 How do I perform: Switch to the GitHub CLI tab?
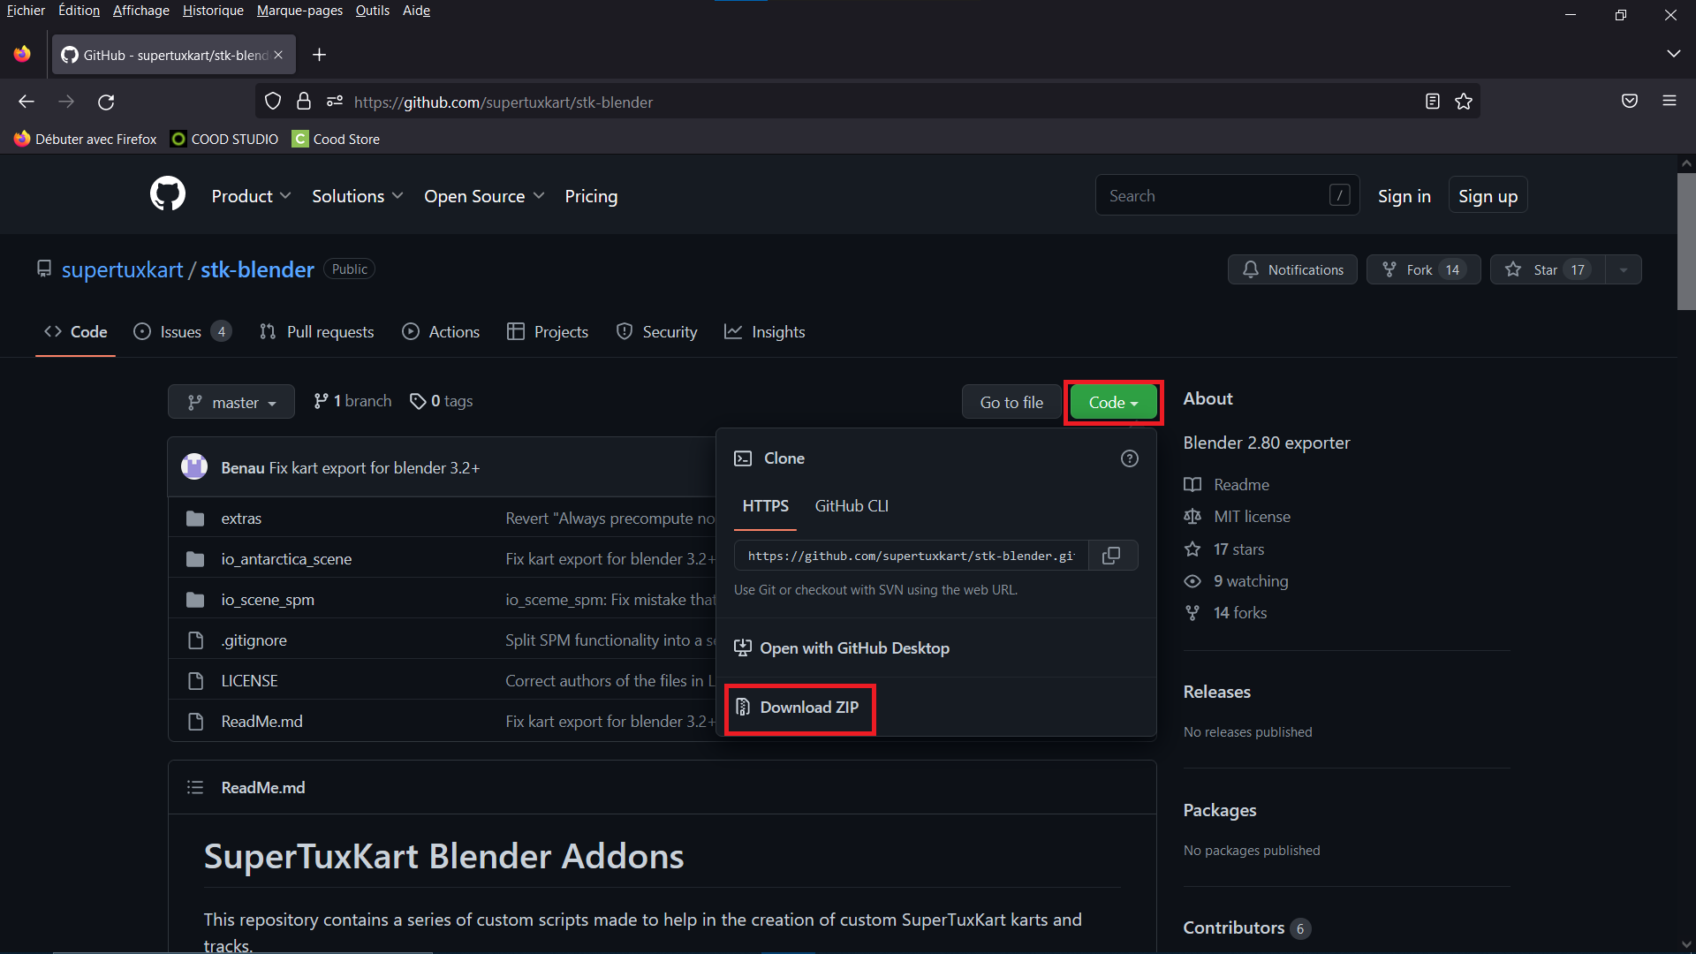tap(851, 506)
